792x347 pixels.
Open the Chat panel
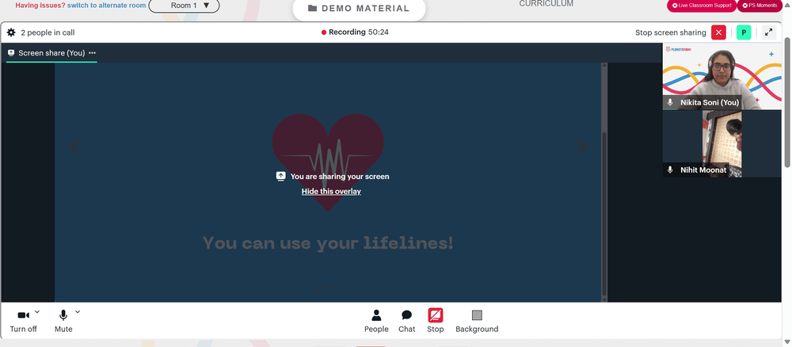[406, 321]
